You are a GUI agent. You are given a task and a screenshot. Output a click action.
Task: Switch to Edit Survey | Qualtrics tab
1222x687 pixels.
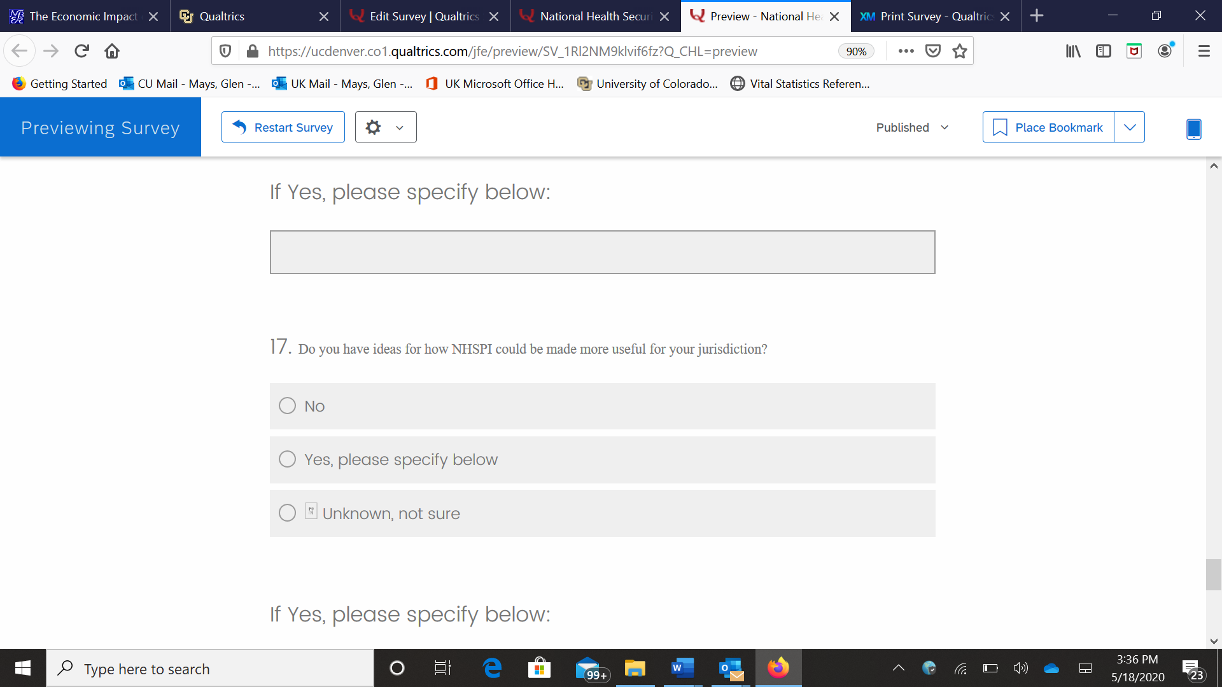coord(424,17)
